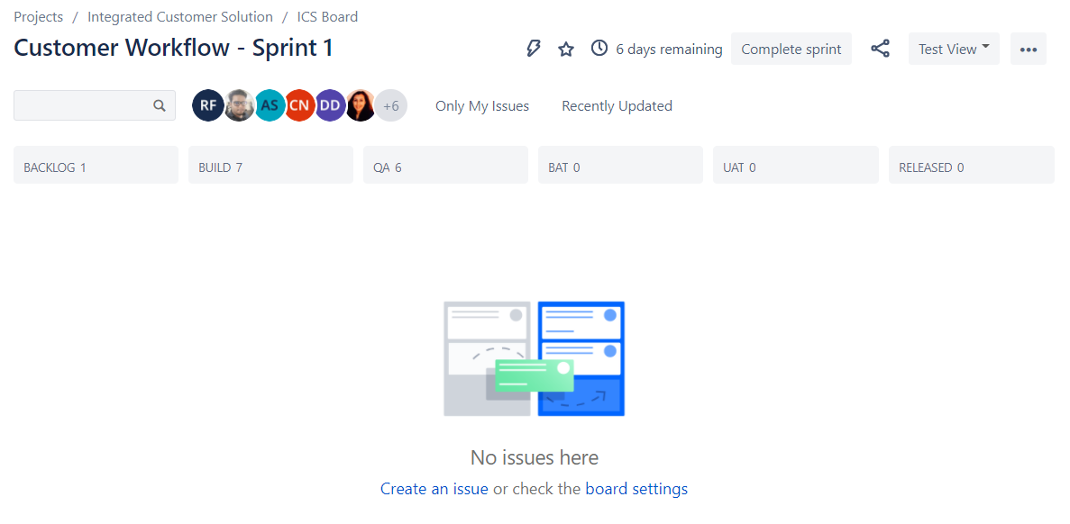Open Integrated Customer Solution breadcrumb
The image size is (1070, 524).
(180, 16)
